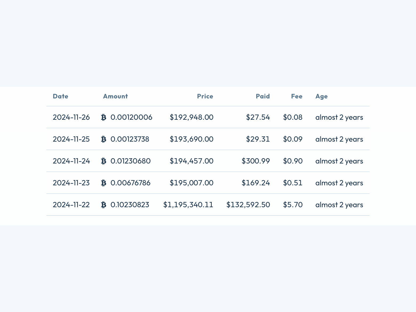
Task: Click the Bitcoin icon beside 0.00120006
Action: tap(104, 117)
